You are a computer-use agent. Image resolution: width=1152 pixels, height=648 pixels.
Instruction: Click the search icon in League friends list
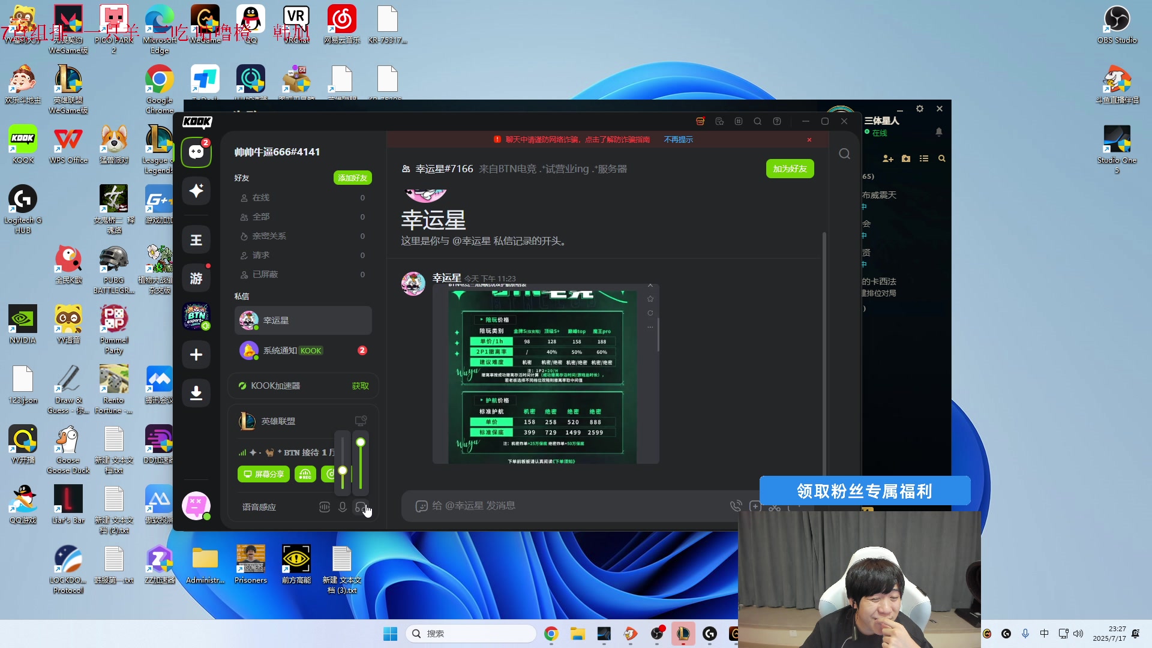(942, 159)
